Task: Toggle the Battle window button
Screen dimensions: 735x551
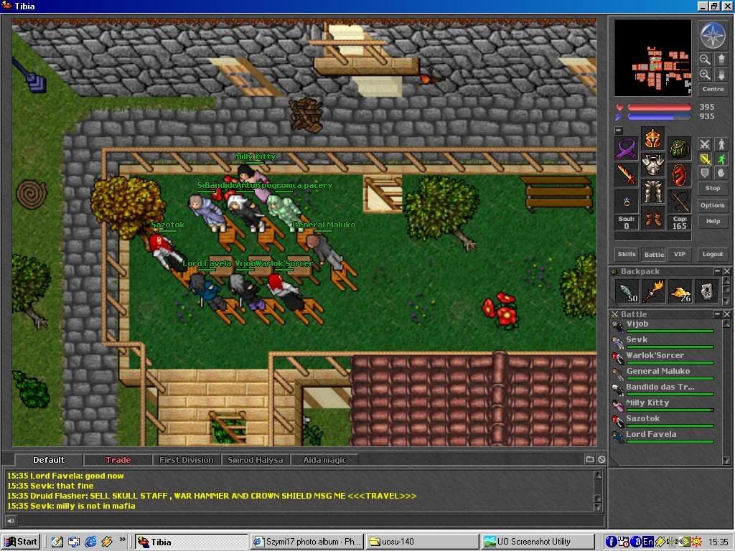Action: pyautogui.click(x=654, y=254)
